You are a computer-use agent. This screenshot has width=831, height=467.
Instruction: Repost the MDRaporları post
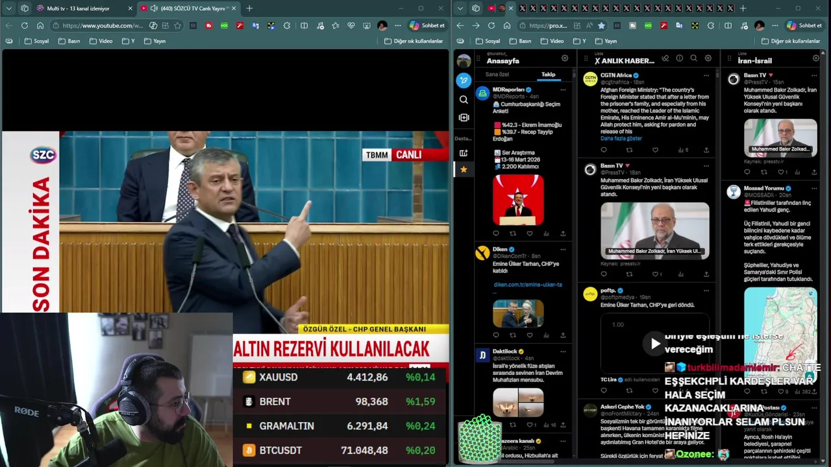click(x=513, y=233)
